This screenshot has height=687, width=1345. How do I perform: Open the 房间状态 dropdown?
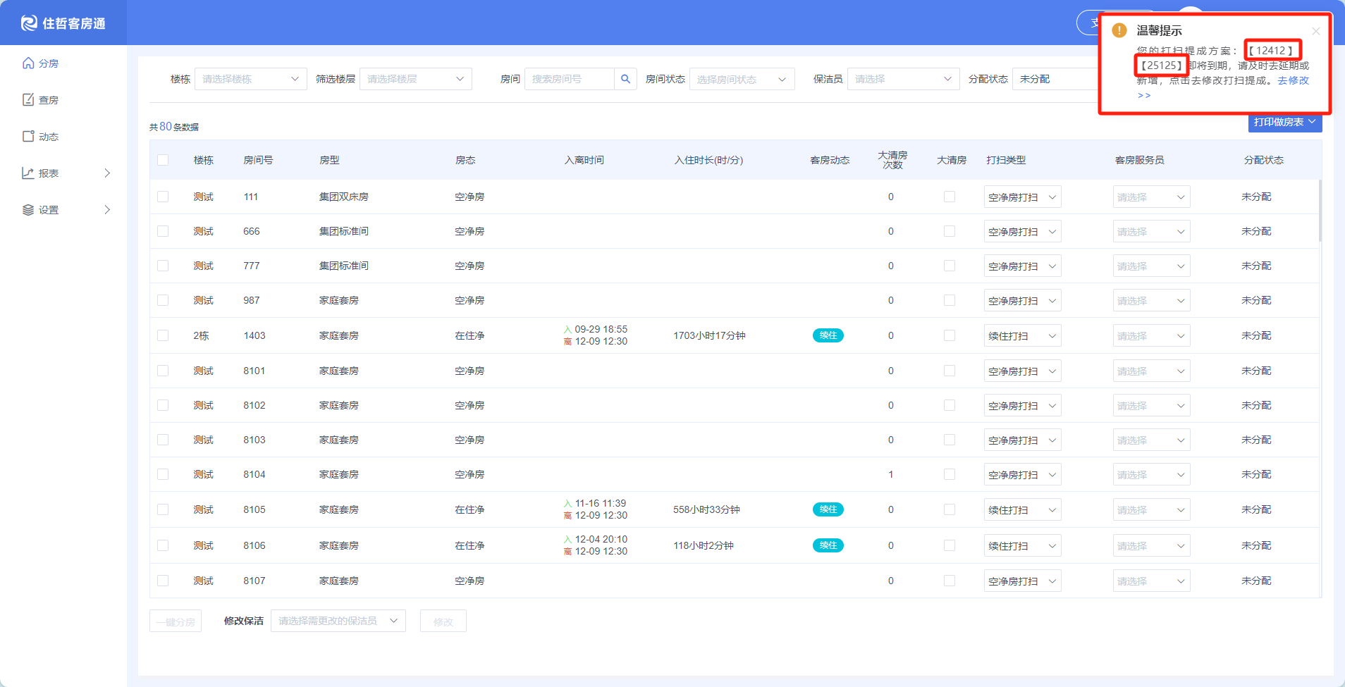pos(742,79)
